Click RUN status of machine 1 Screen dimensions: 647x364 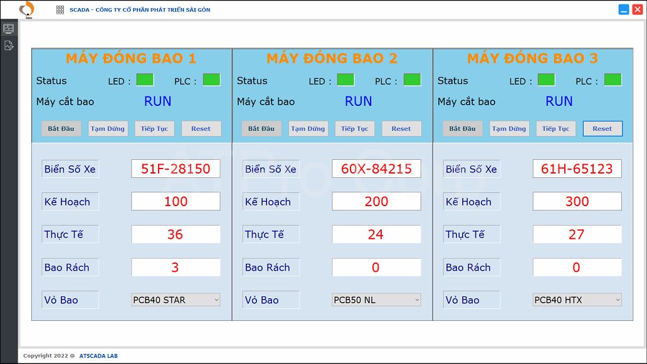(x=157, y=101)
